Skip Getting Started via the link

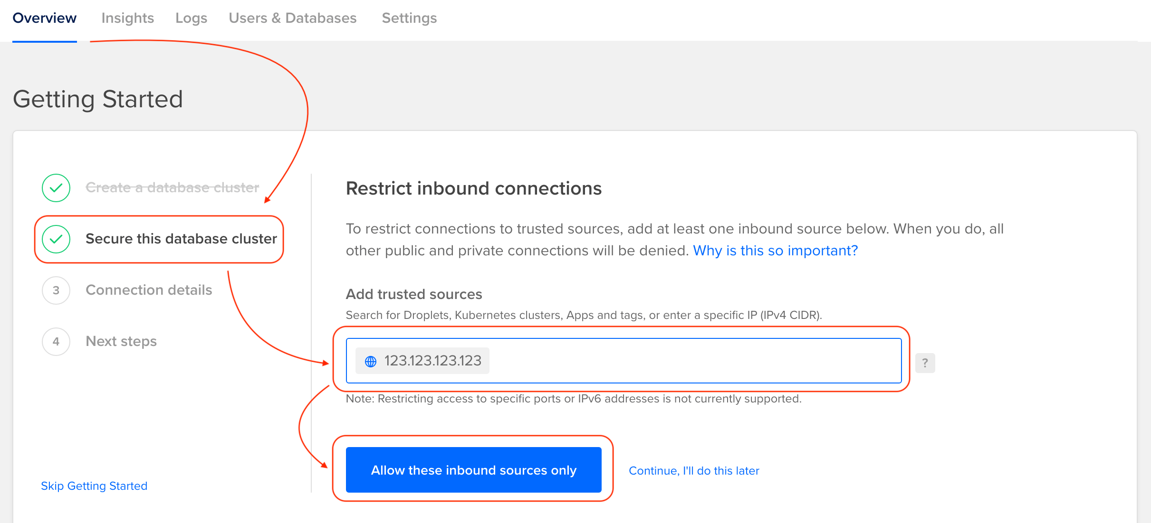(94, 486)
